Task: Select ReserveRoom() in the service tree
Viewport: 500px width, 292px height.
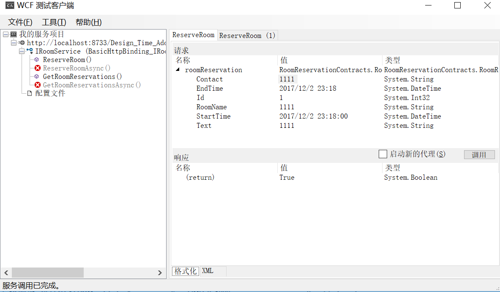Action: (x=67, y=59)
